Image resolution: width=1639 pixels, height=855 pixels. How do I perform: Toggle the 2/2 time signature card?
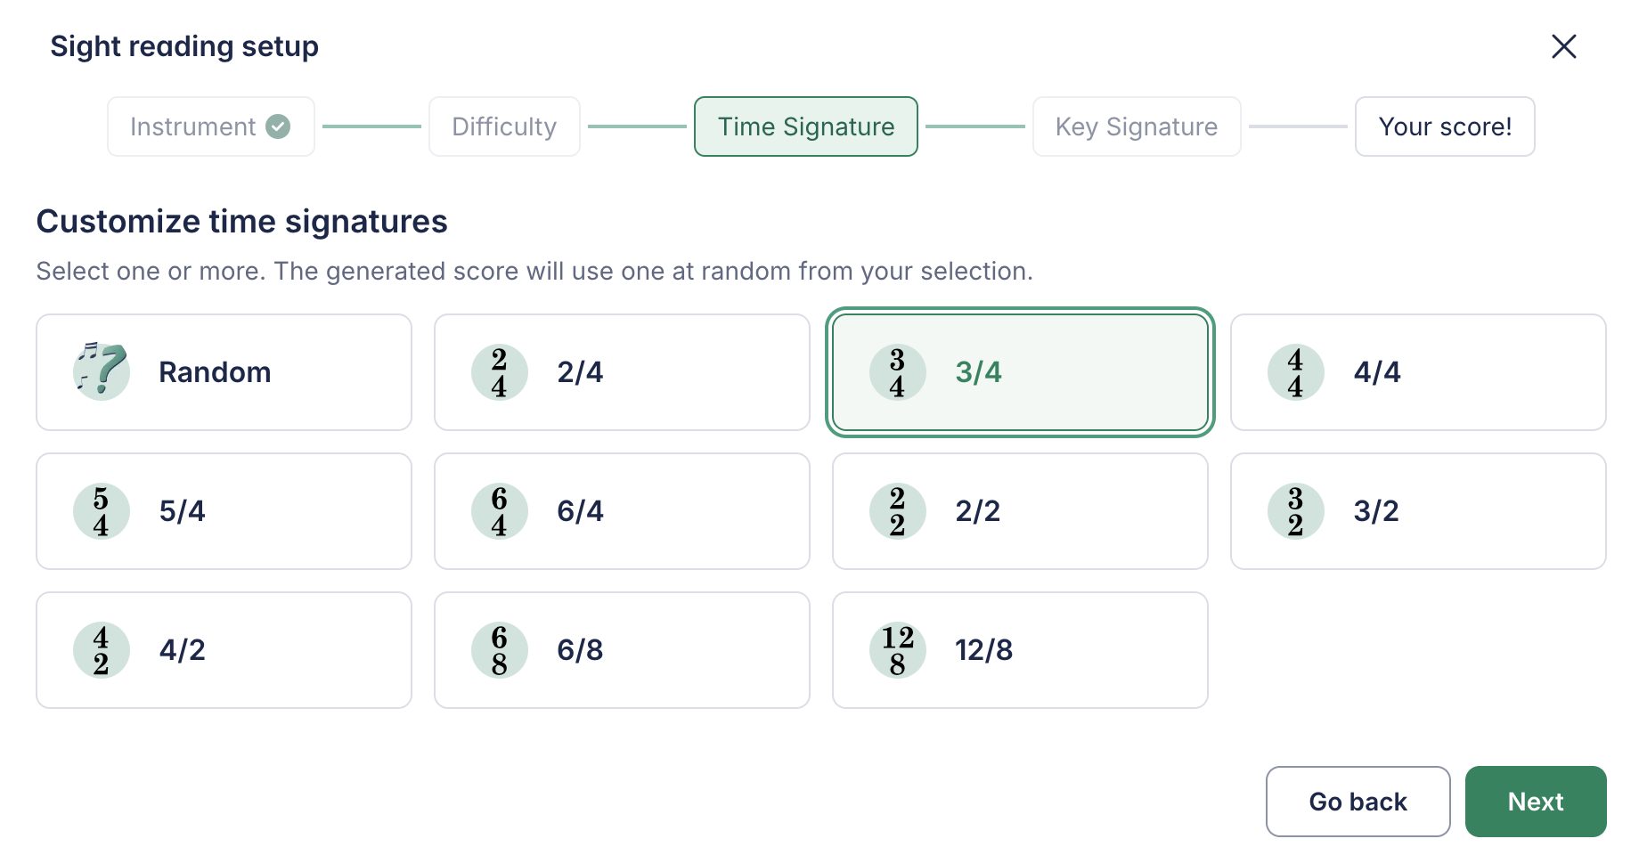tap(1020, 511)
